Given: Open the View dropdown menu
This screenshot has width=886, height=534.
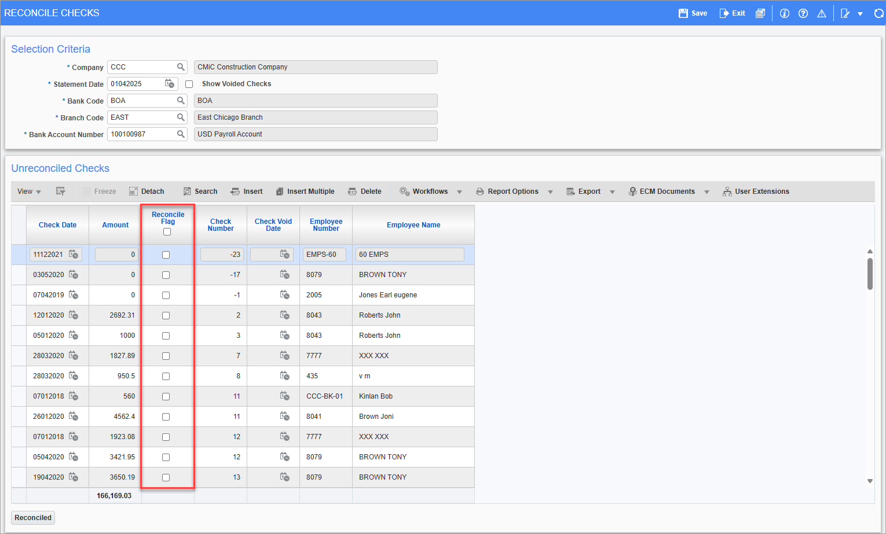Looking at the screenshot, I should tap(29, 191).
